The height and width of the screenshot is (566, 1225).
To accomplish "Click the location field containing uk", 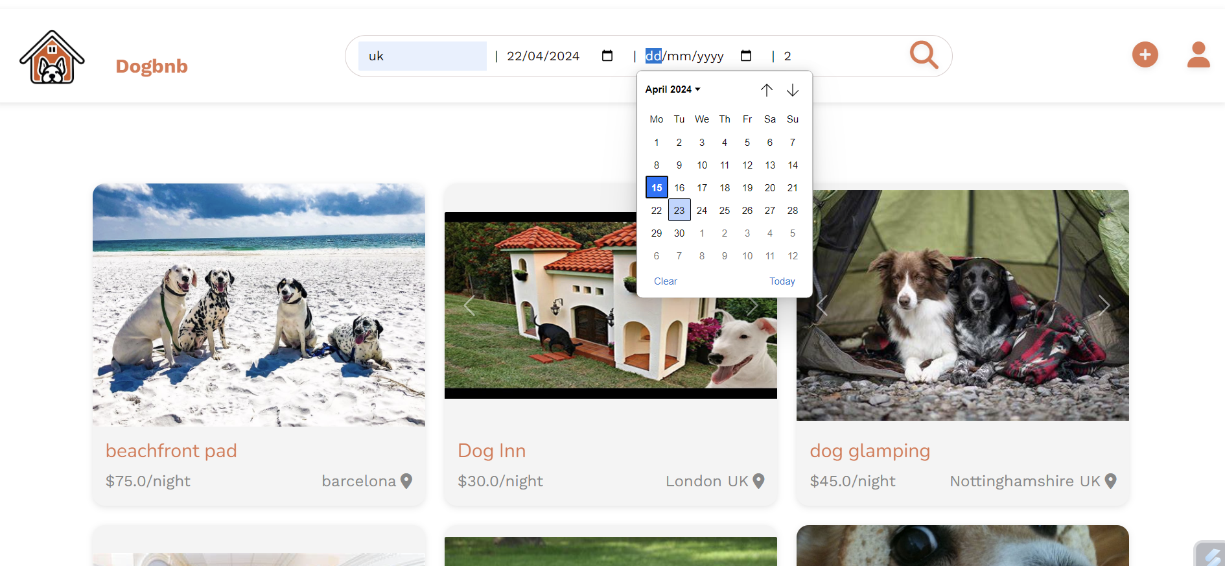I will pos(422,56).
